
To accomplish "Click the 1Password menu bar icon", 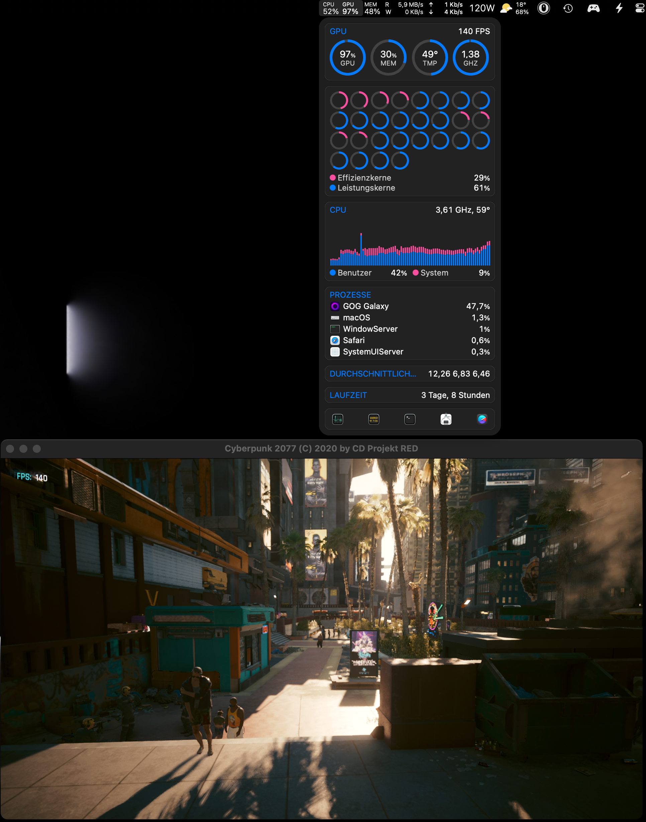I will (543, 8).
